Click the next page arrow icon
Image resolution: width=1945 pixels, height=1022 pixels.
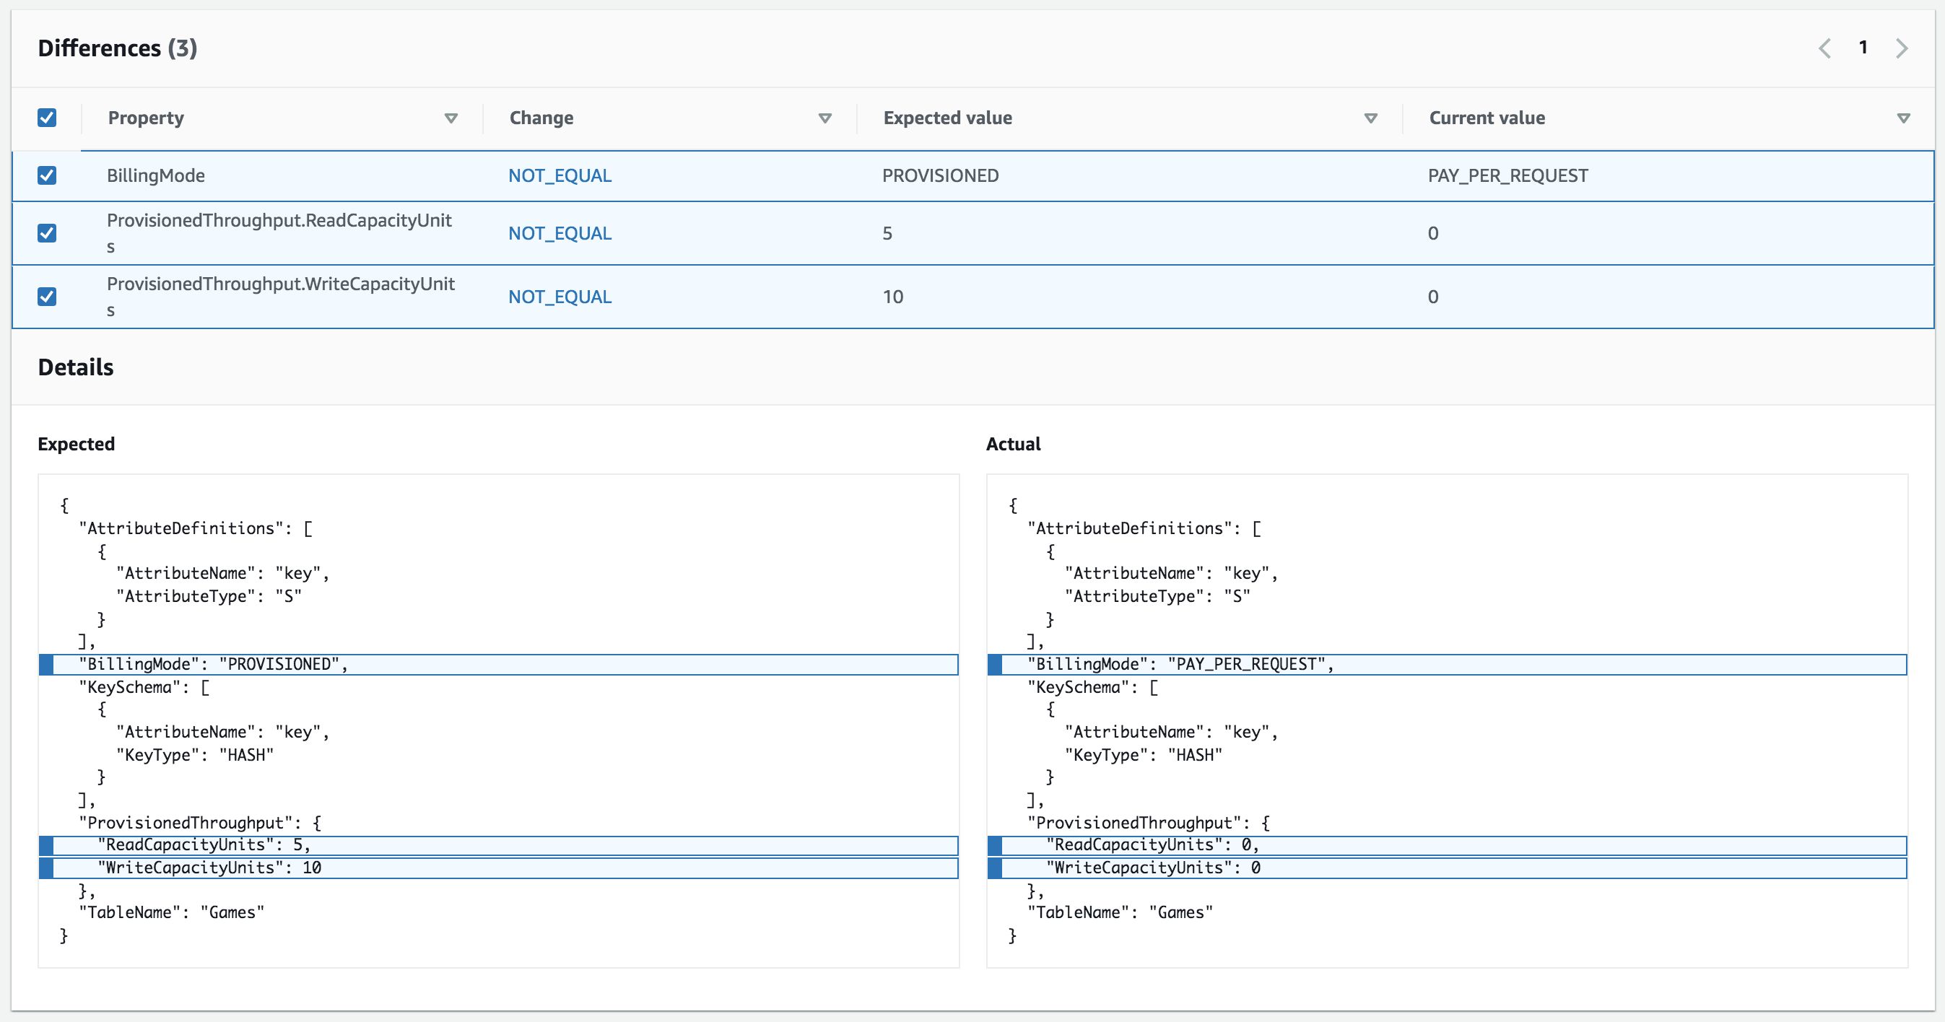tap(1902, 48)
